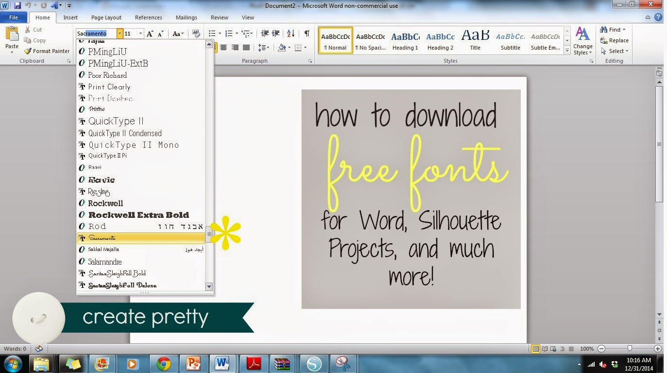Open the multilevel list dropdown
This screenshot has height=373, width=667.
point(251,34)
